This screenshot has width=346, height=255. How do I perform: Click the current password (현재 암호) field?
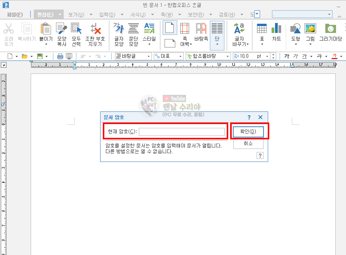[182, 132]
